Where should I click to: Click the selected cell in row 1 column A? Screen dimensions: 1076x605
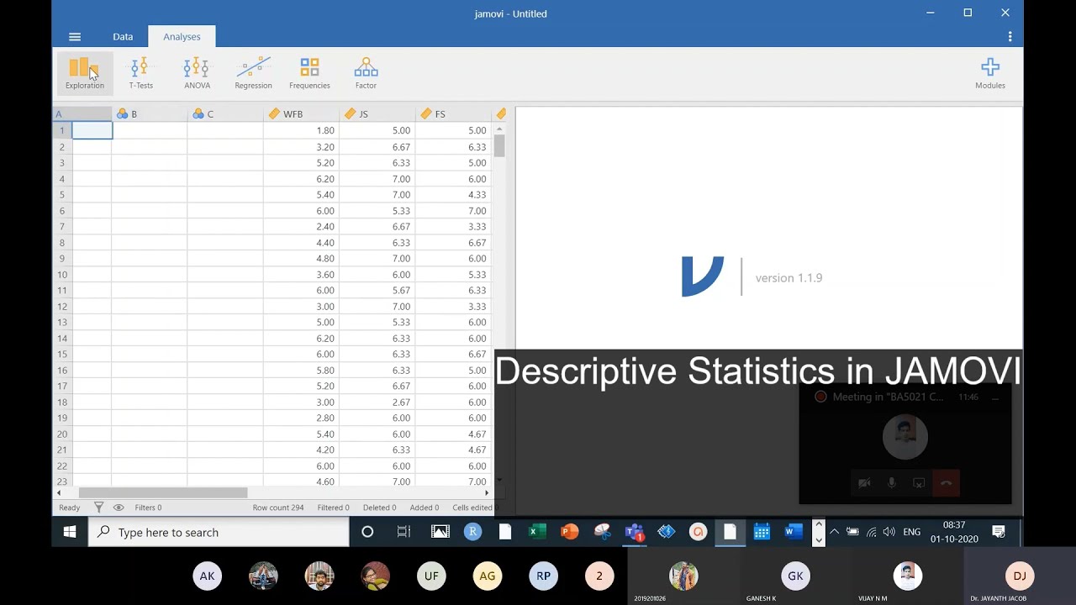[x=92, y=130]
